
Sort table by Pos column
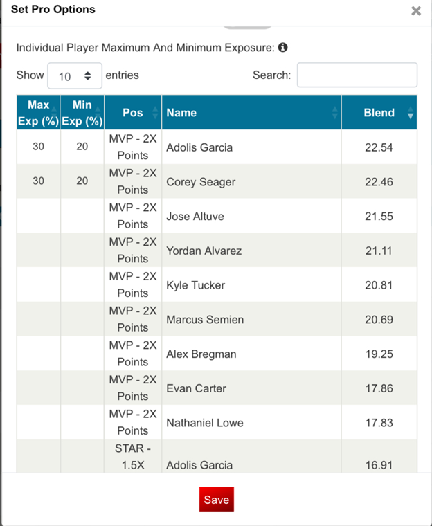click(132, 113)
